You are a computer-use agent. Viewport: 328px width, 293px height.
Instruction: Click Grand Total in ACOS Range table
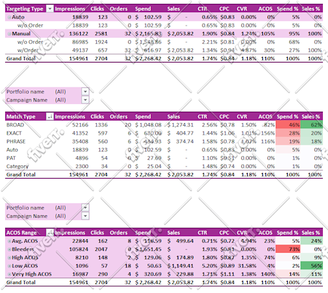(x=21, y=282)
